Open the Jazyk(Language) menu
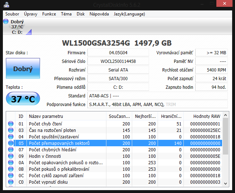This screenshot has height=193, width=235. [x=129, y=14]
